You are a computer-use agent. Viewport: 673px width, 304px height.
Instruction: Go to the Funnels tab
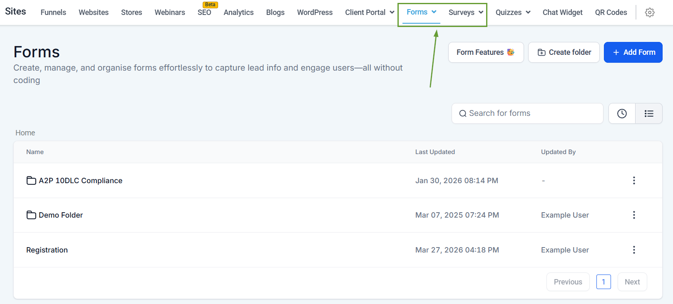click(53, 12)
